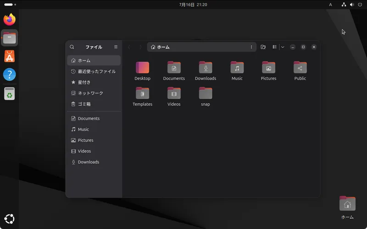This screenshot has width=367, height=229.
Task: Select the Pictures folder in grid
Action: tap(268, 67)
